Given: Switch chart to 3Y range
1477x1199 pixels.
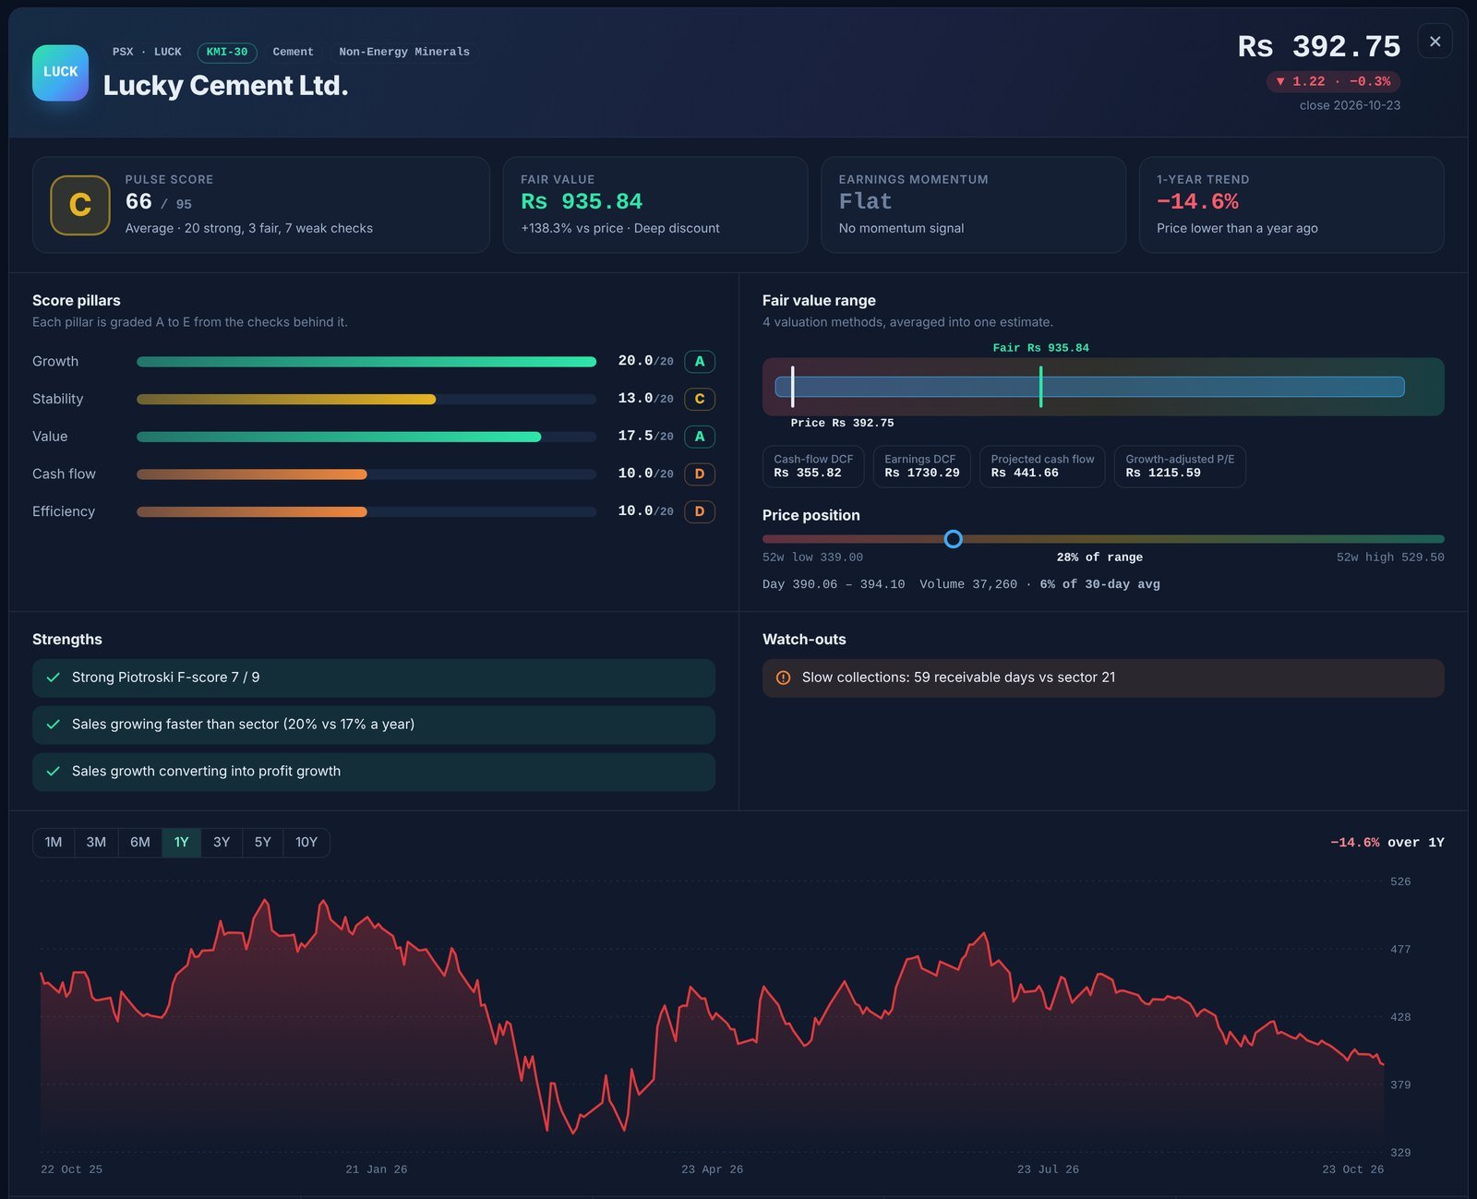Looking at the screenshot, I should pyautogui.click(x=222, y=843).
